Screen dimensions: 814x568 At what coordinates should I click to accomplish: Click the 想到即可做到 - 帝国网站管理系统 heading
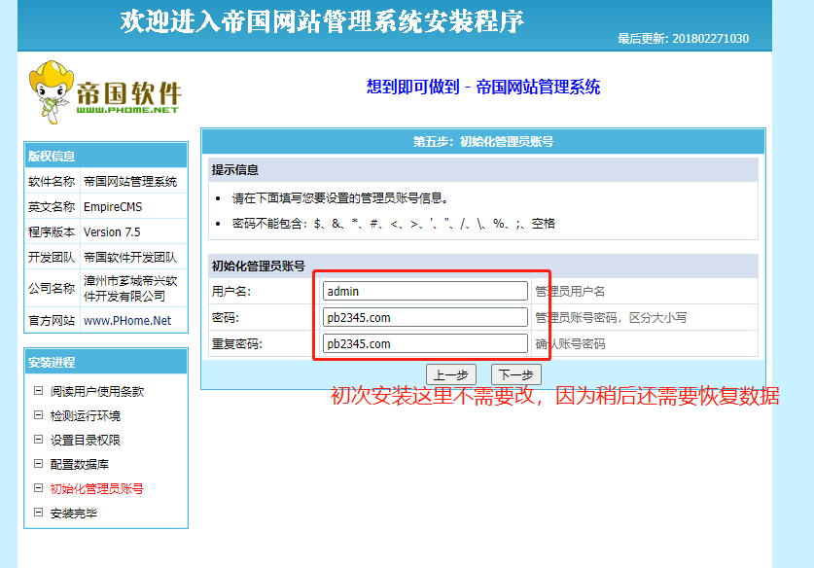coord(482,87)
